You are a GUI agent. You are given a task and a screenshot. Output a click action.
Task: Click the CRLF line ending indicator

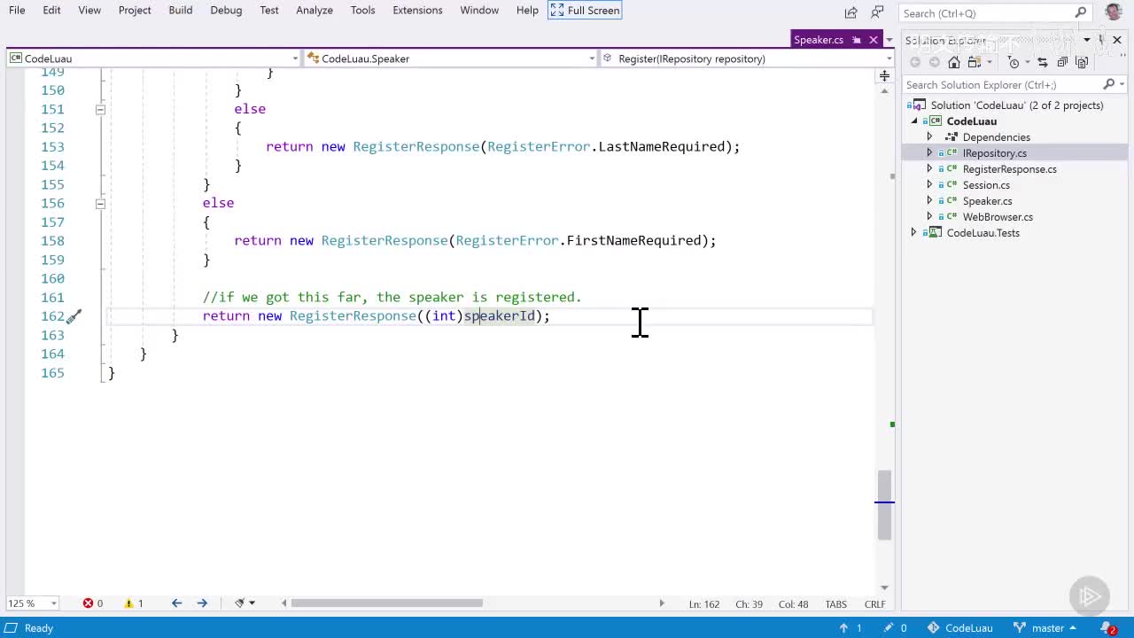click(874, 604)
